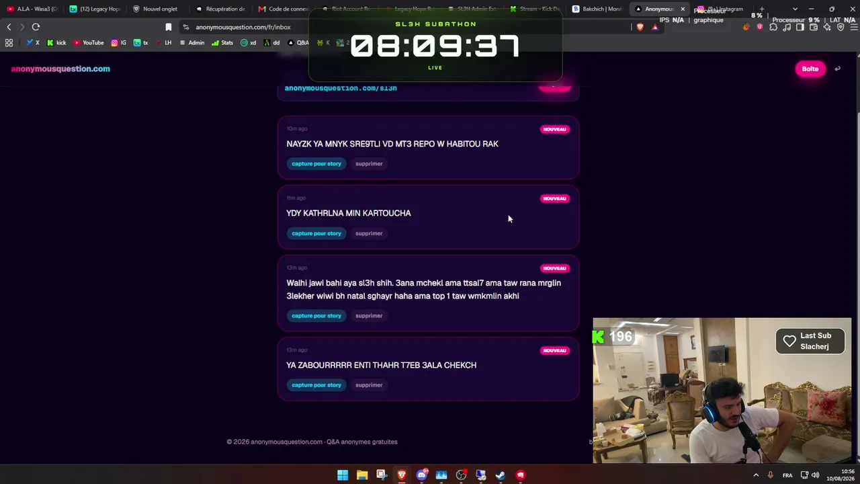The image size is (860, 484).
Task: Close the Anonymous tab
Action: tap(683, 9)
